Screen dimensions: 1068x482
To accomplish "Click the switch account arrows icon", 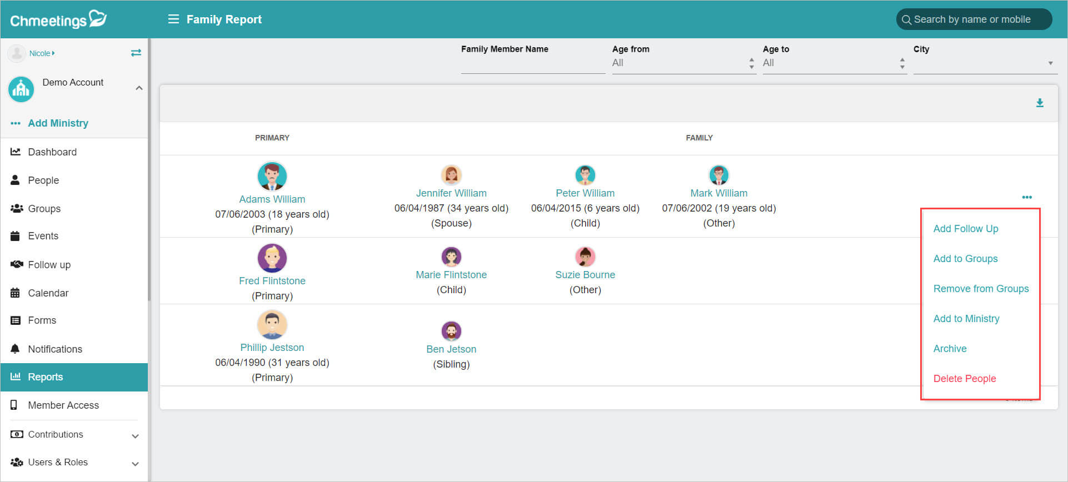I will tap(136, 53).
